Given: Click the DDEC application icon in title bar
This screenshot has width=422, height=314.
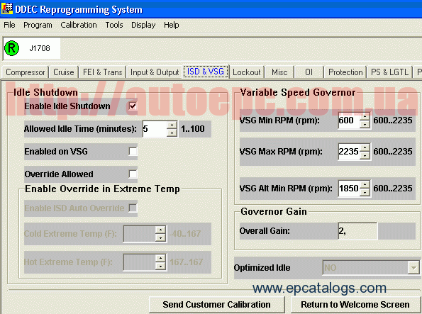Looking at the screenshot, I should (x=6, y=9).
